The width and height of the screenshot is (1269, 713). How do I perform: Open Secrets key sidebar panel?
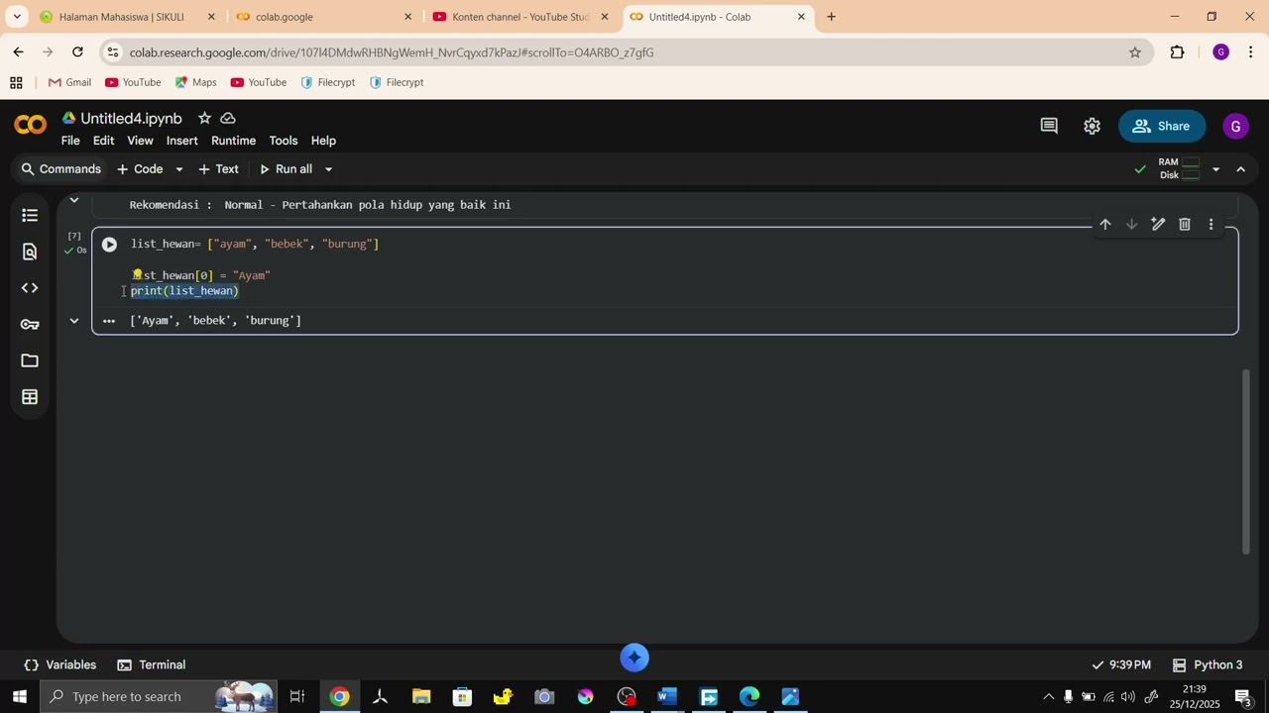coord(30,325)
